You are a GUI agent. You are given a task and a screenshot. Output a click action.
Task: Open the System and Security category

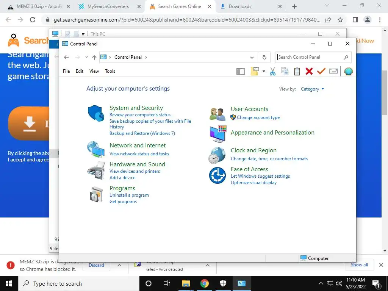pos(136,108)
